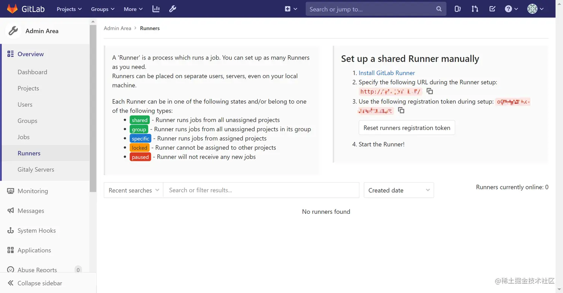Open Monitoring in sidebar
The width and height of the screenshot is (563, 293).
[33, 191]
